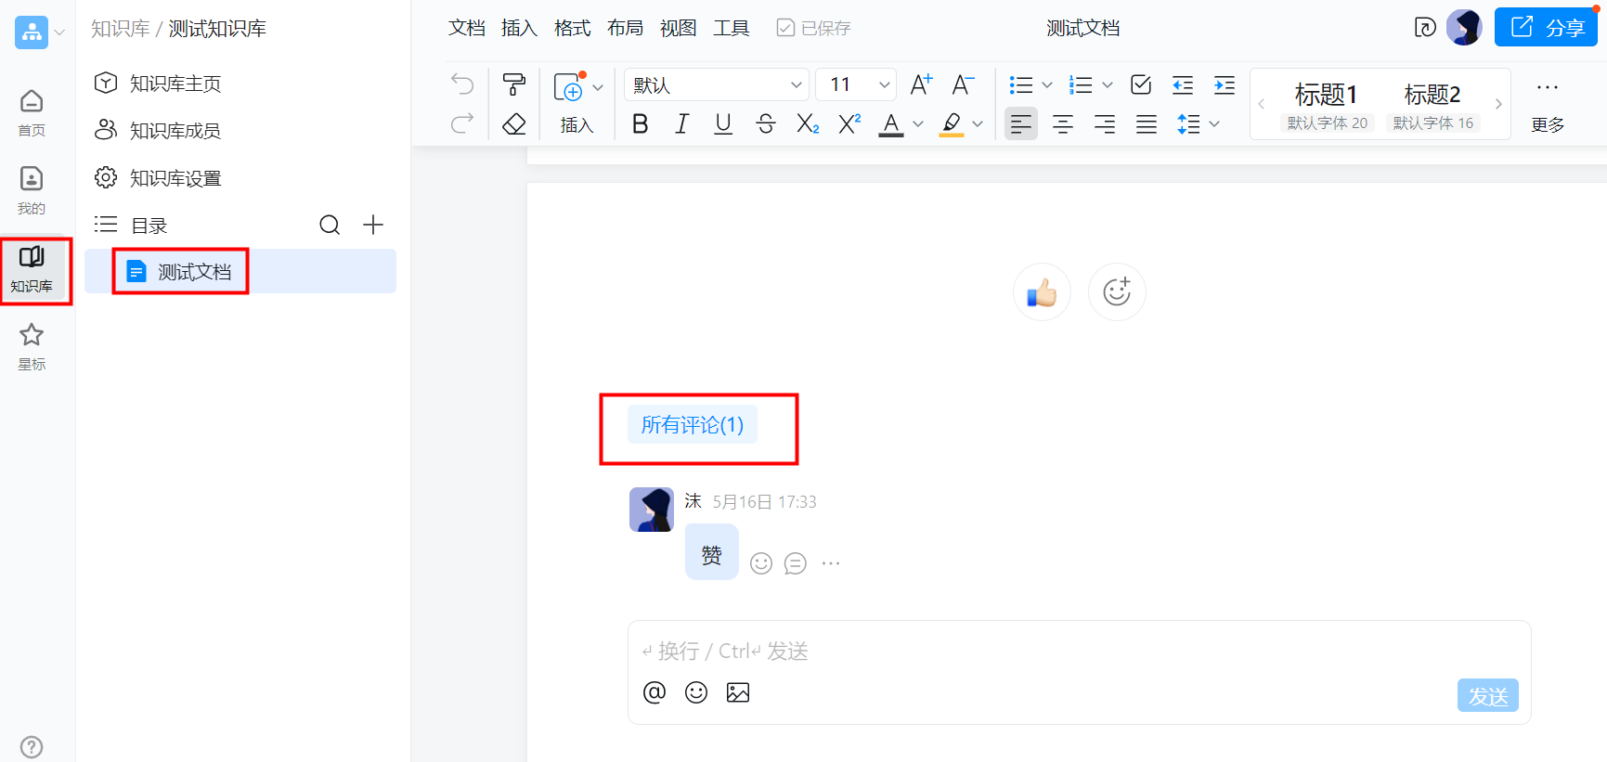
Task: Click the blue 分享 share button
Action: 1546,27
